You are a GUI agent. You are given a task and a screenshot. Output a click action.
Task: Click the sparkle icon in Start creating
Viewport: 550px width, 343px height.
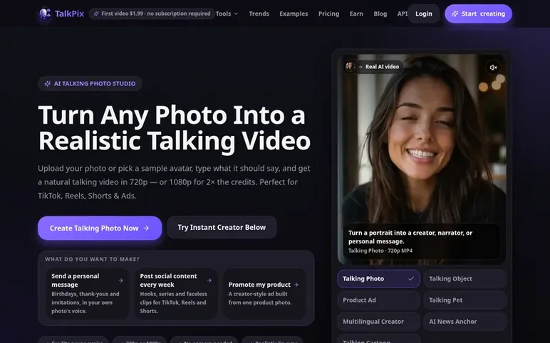point(455,14)
